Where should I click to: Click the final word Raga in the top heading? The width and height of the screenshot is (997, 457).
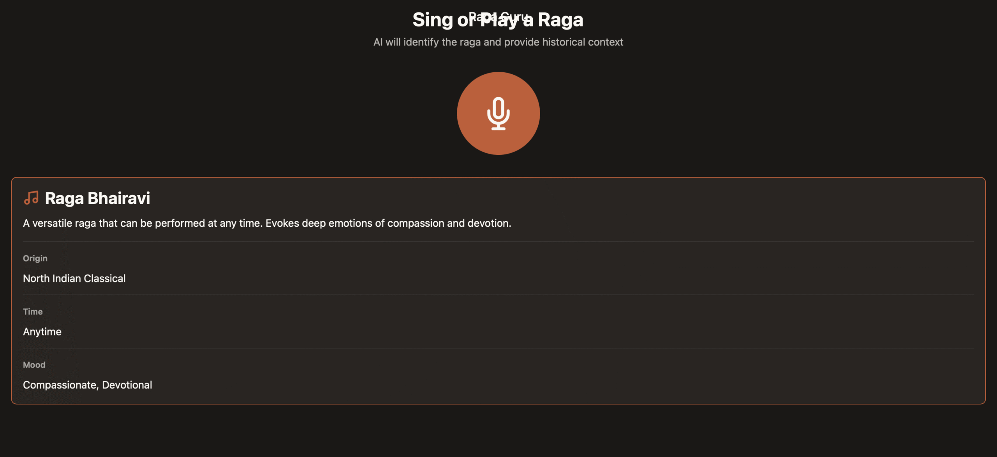(x=560, y=20)
